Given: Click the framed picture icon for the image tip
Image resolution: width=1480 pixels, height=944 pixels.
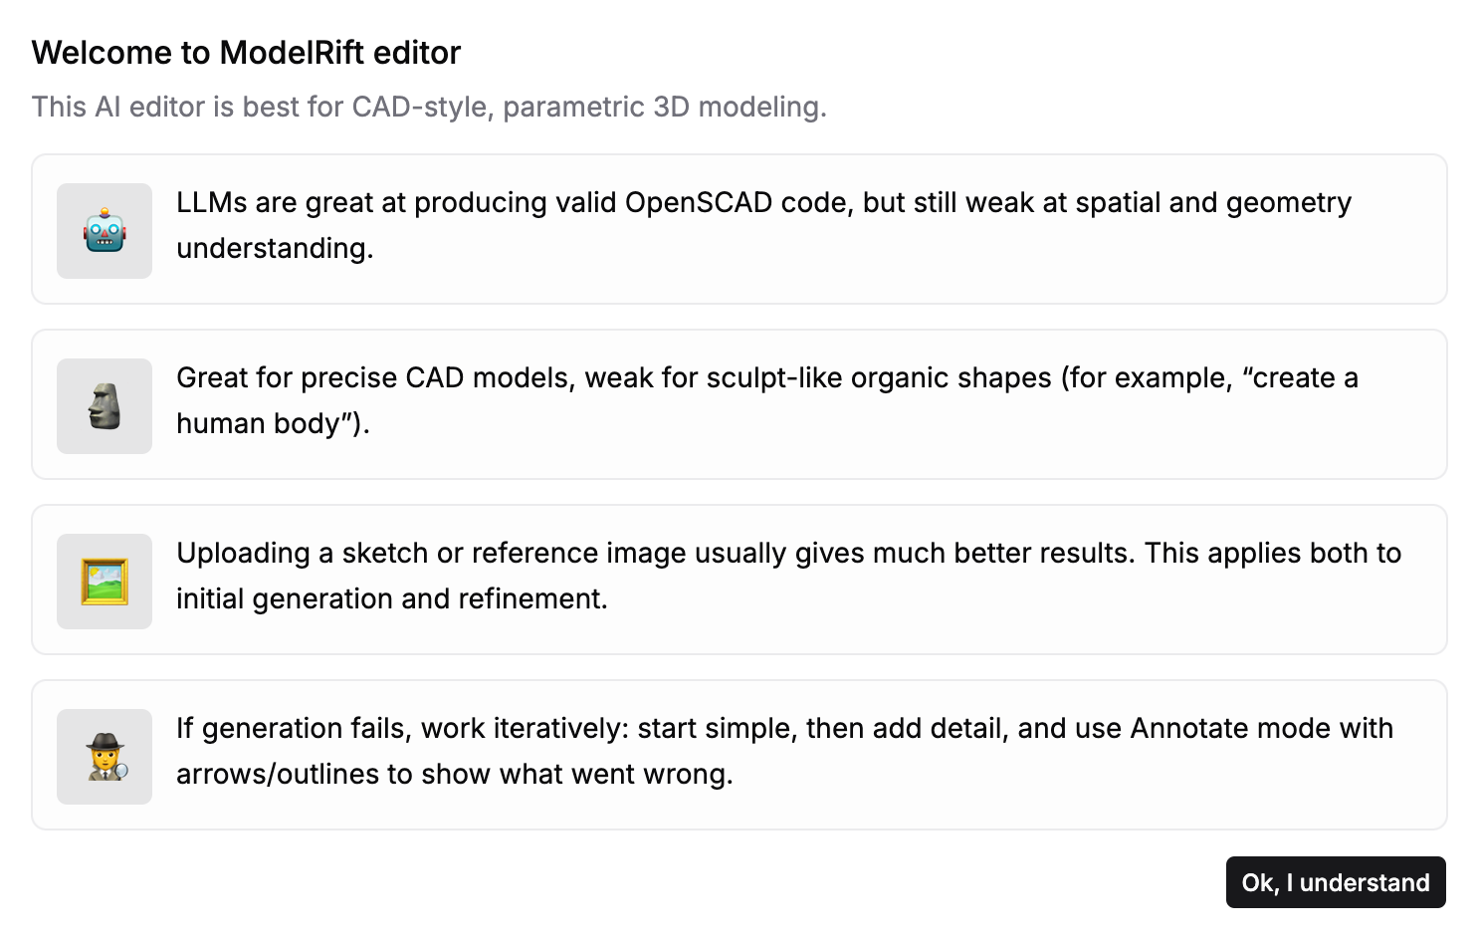Looking at the screenshot, I should [104, 581].
